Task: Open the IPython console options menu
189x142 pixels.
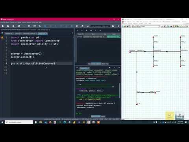Action: (119, 67)
